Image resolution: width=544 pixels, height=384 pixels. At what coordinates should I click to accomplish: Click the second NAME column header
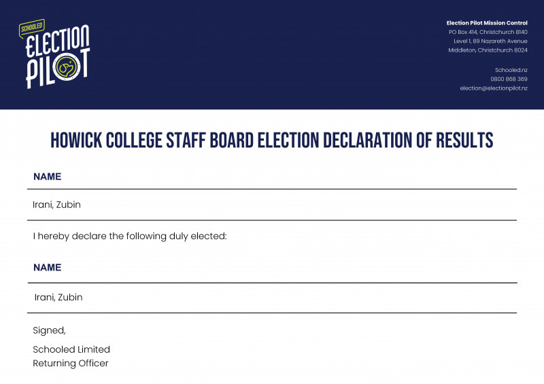[47, 268]
